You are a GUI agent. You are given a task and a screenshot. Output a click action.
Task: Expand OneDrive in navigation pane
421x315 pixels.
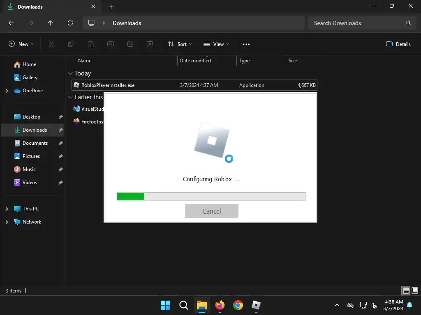7,91
